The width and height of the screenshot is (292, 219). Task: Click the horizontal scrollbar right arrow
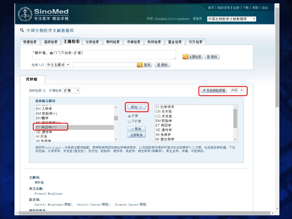(273, 213)
